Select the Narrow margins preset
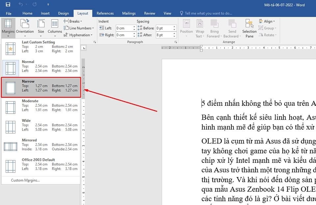 tap(41, 88)
